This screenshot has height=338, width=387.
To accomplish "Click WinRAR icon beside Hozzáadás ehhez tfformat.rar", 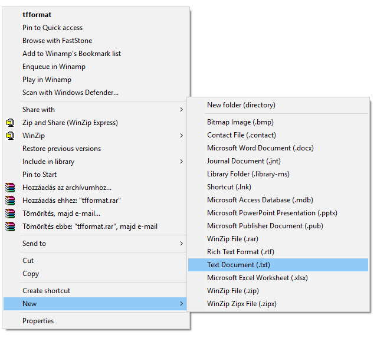I will [x=9, y=201].
